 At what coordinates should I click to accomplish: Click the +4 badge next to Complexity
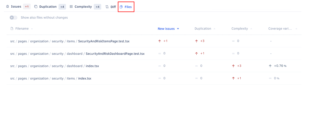[x=97, y=7]
